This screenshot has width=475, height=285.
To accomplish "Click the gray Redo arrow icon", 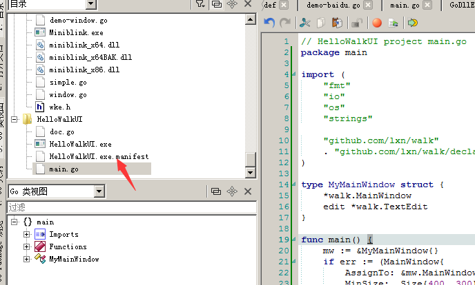I will (284, 23).
